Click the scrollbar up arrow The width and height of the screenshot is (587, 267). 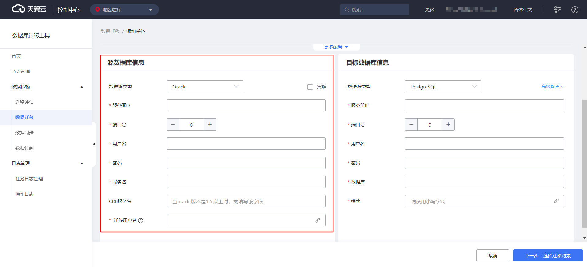point(585,47)
